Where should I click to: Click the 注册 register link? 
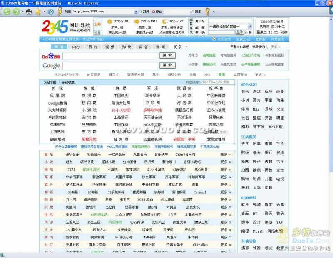(x=248, y=33)
